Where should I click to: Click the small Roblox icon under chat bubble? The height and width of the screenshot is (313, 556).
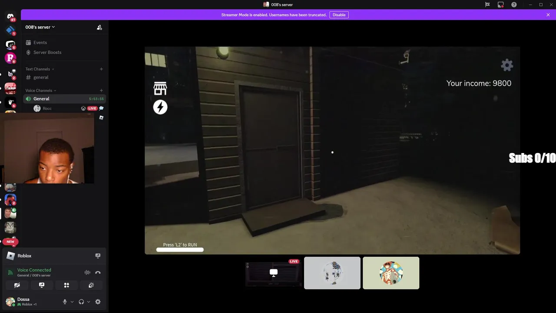(101, 118)
